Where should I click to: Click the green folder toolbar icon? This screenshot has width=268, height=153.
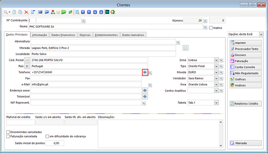tap(64, 12)
